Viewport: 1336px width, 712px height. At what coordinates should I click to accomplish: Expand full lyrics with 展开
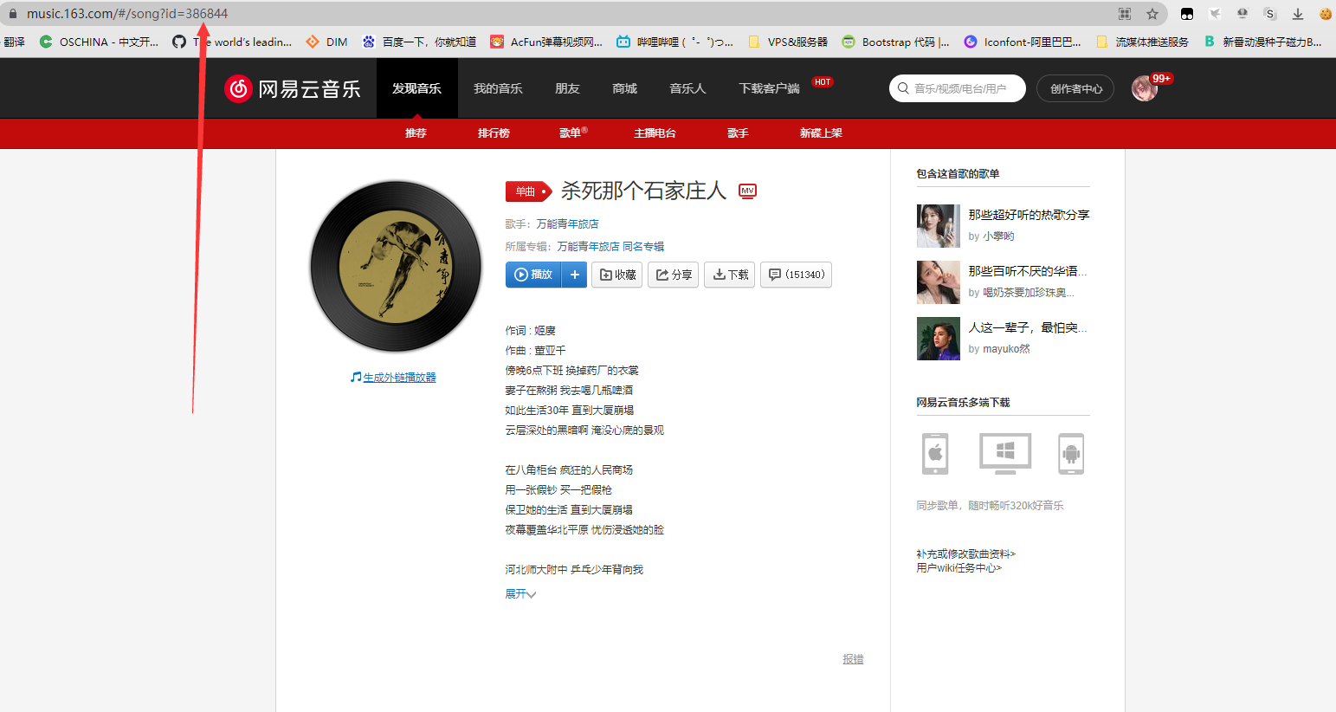pos(520,594)
